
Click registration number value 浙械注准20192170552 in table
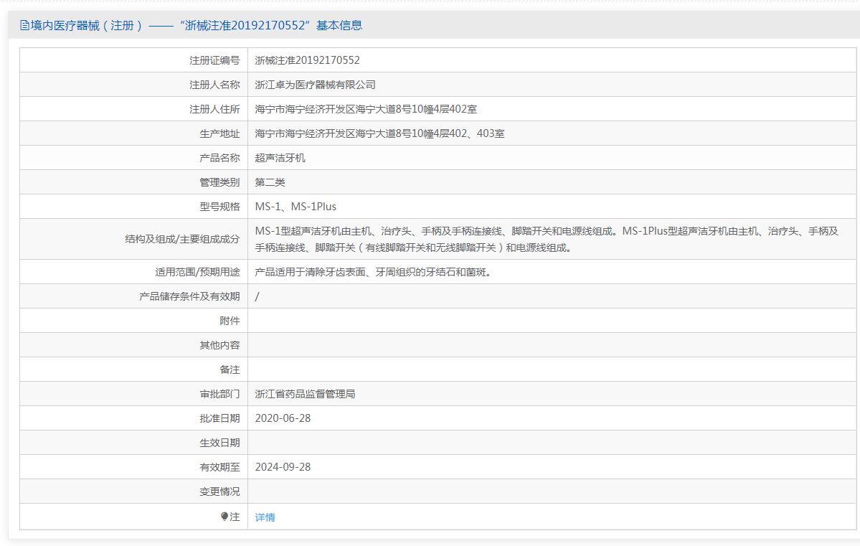pyautogui.click(x=307, y=60)
